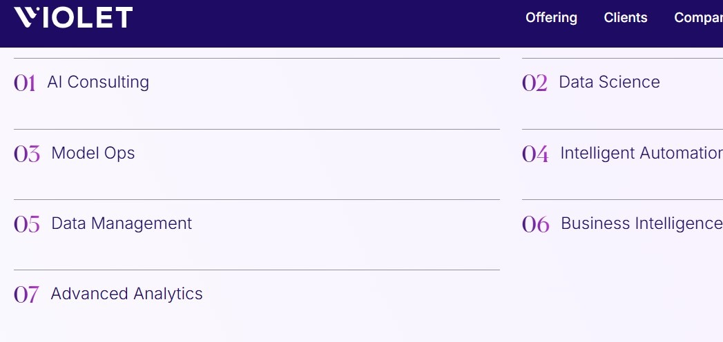Click the 01 number marker

pyautogui.click(x=25, y=83)
